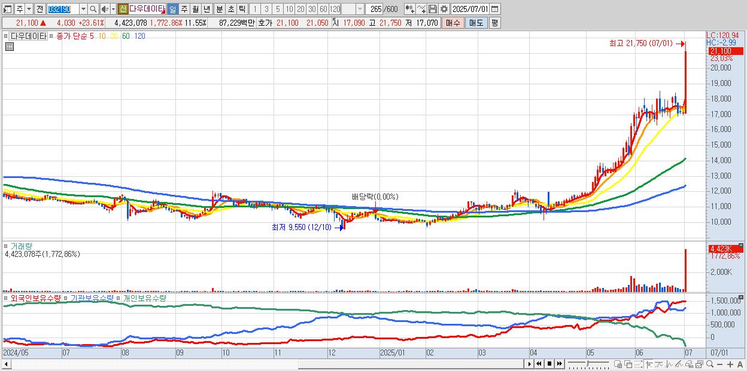Open stock search magnifier icon
Viewport: 747px width, 371px height.
93,9
